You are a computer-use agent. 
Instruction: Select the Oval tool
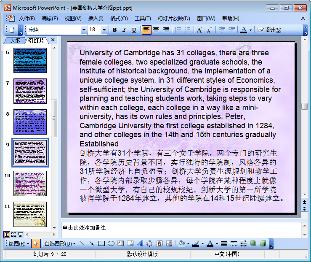click(x=111, y=243)
